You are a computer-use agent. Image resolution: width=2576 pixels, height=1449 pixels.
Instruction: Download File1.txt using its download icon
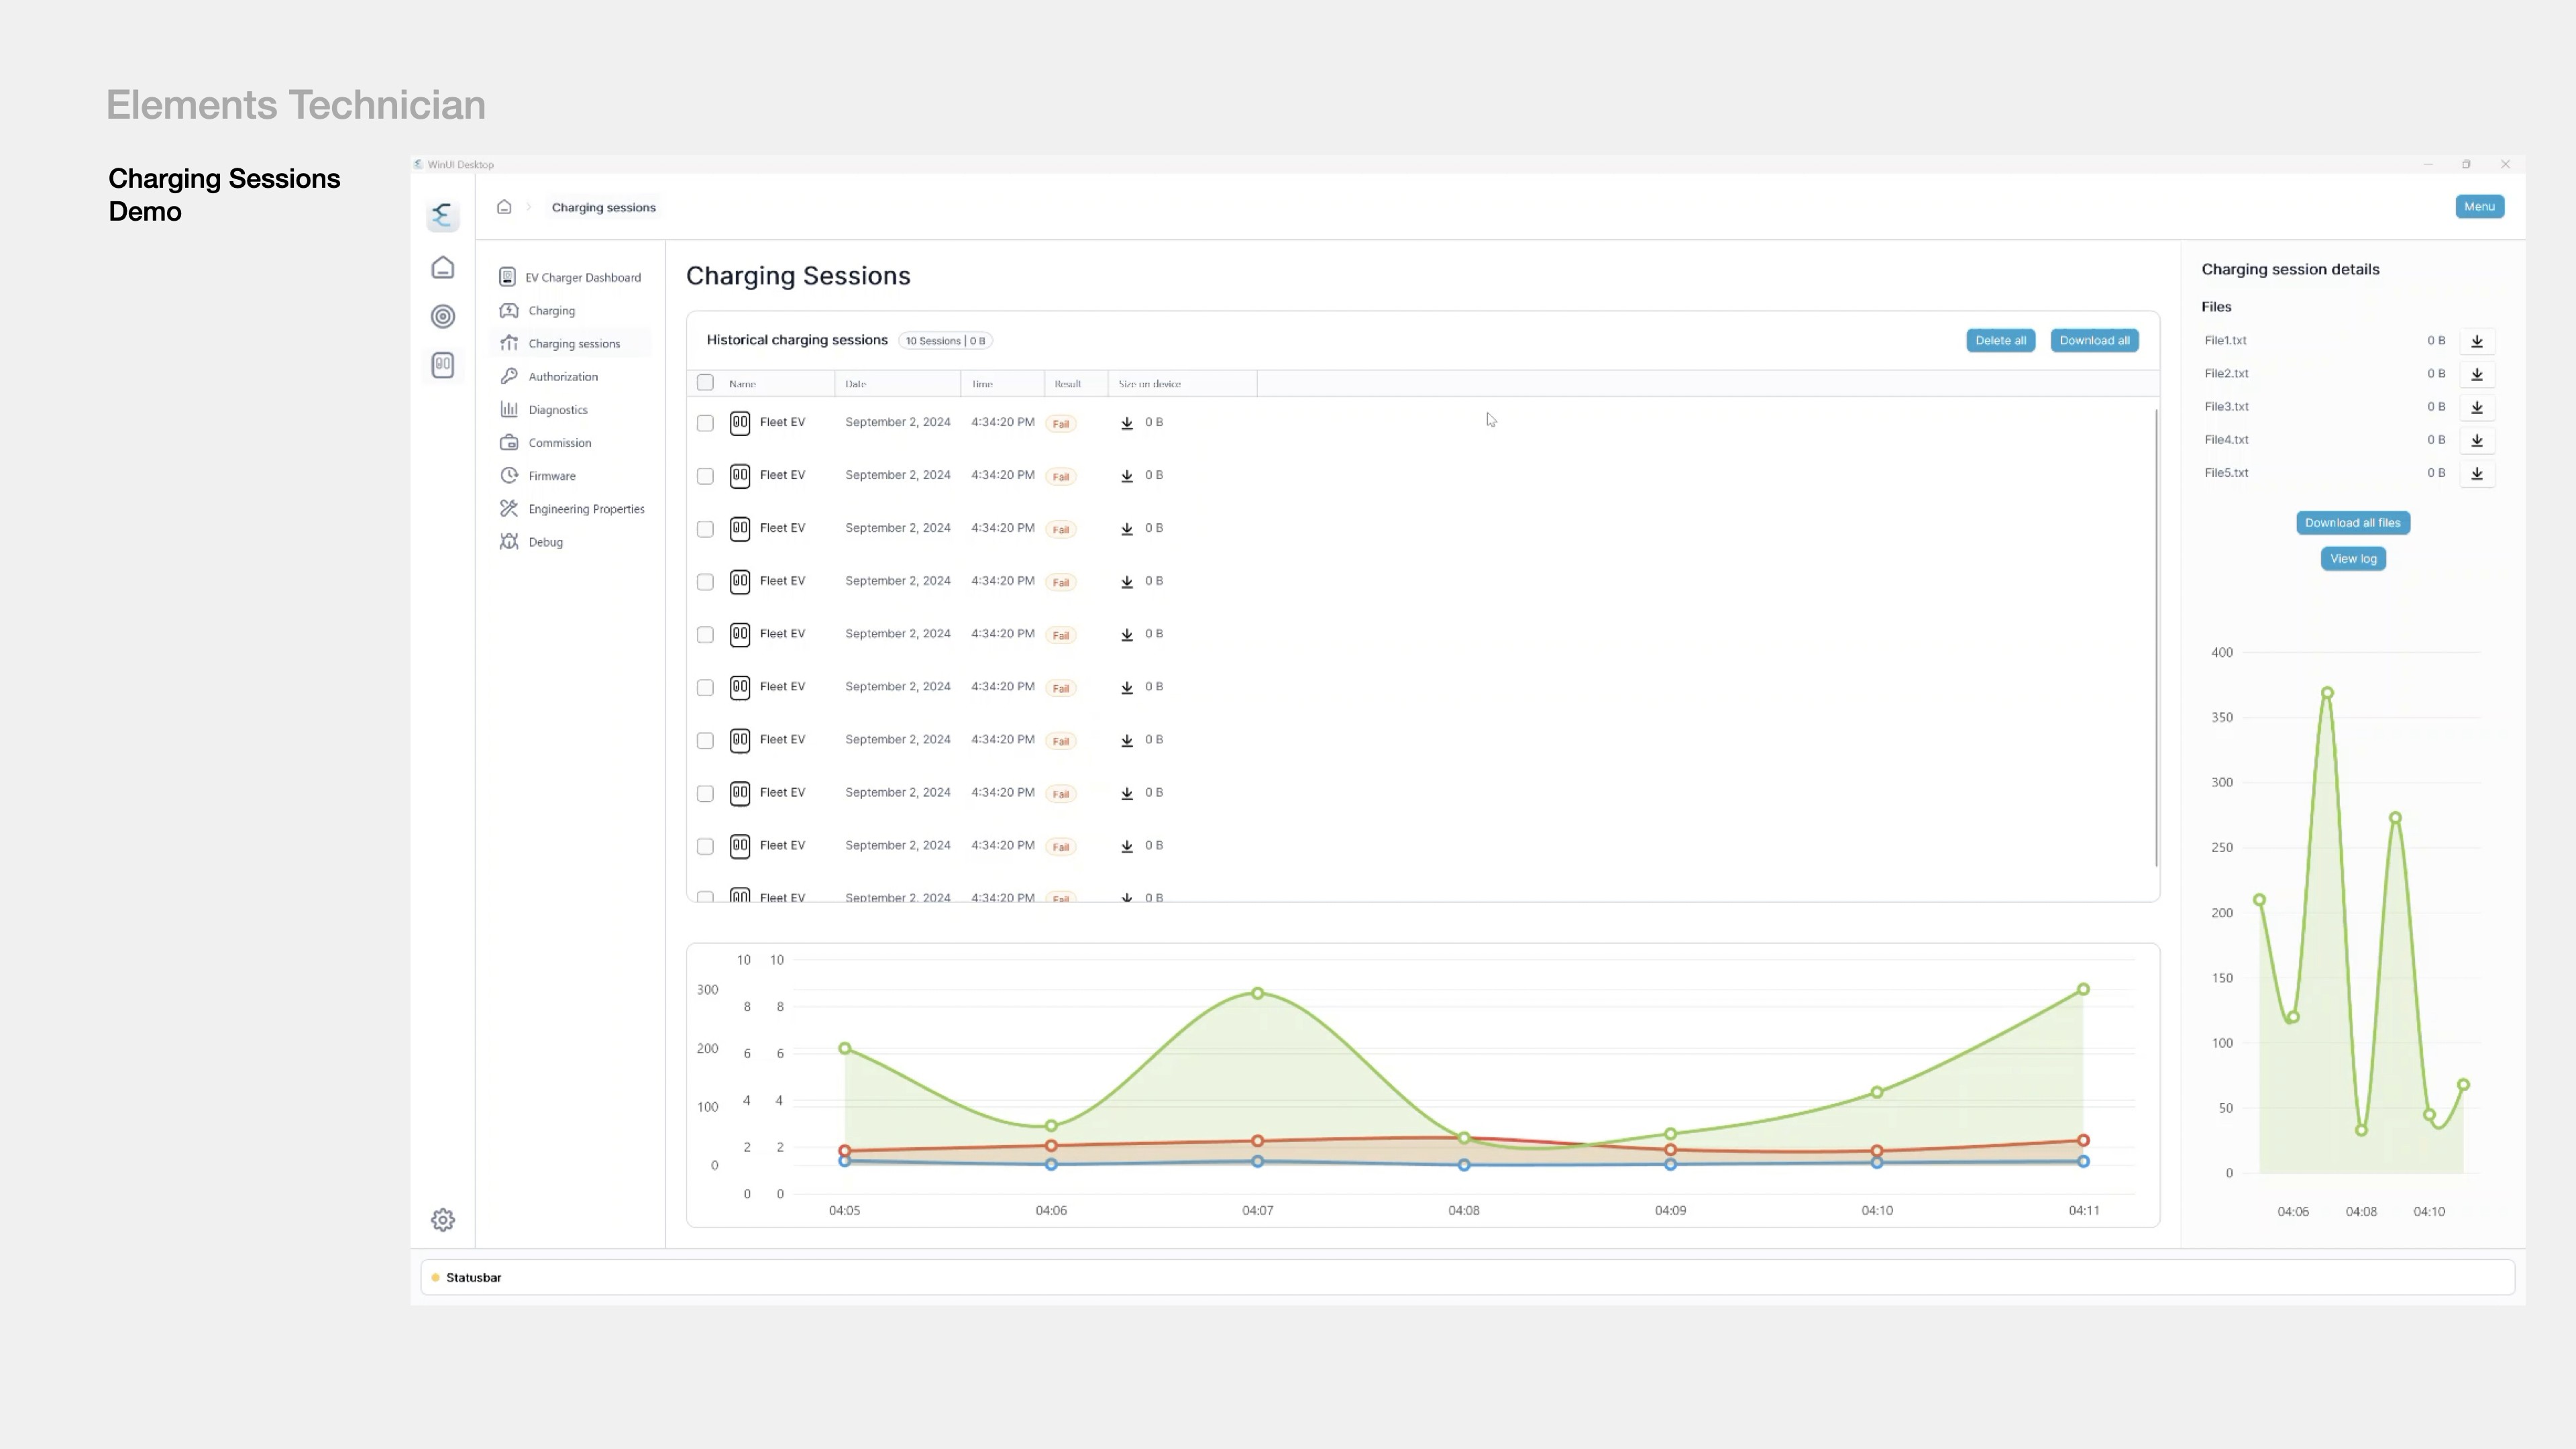2477,341
